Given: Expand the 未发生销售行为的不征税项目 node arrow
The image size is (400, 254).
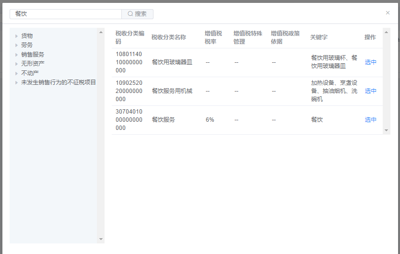Looking at the screenshot, I should (17, 82).
